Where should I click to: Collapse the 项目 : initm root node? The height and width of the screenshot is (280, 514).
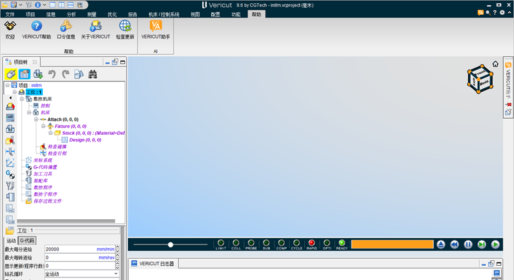coord(7,85)
